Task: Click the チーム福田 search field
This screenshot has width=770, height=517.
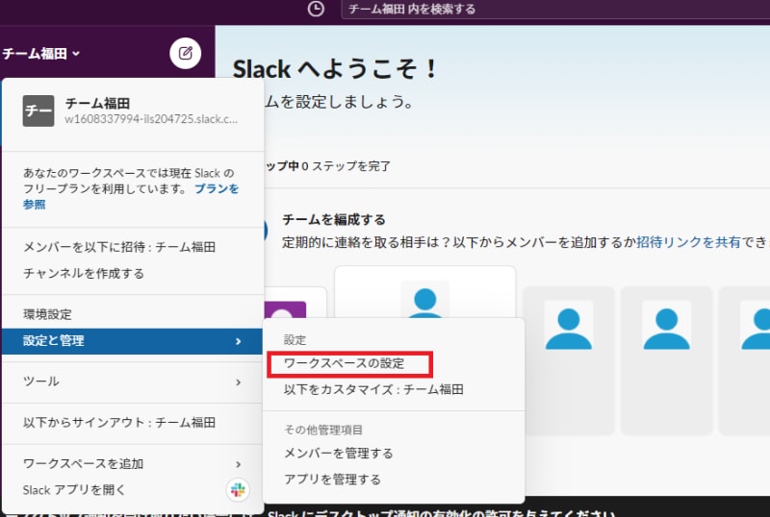Action: 553,10
